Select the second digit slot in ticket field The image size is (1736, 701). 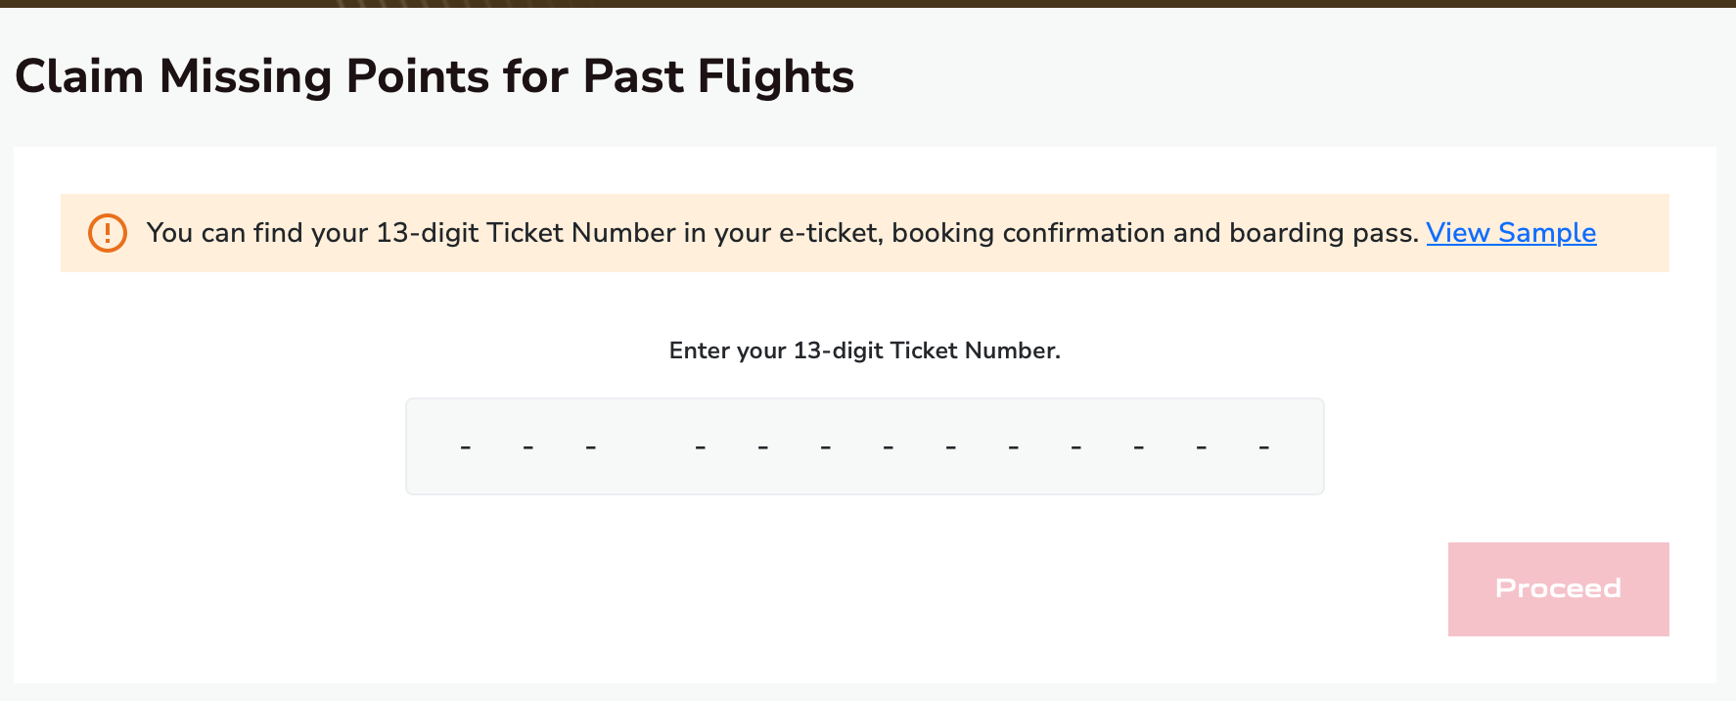pos(528,447)
